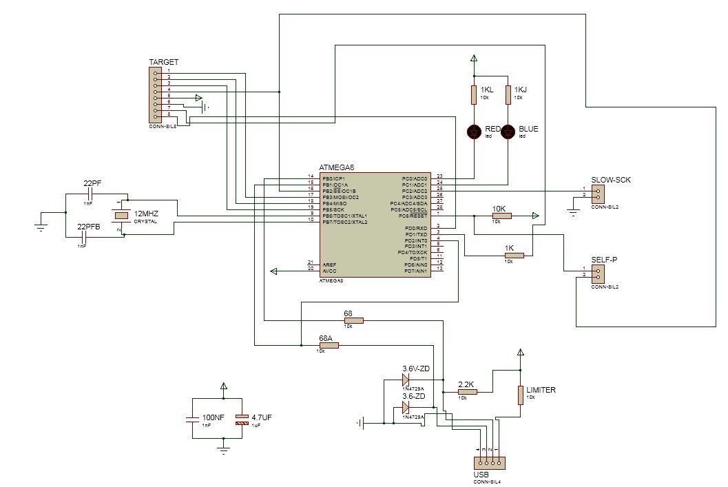Select the arrow marker near pin PC5/RESET
Image resolution: width=728 pixels, height=487 pixels.
pyautogui.click(x=534, y=215)
